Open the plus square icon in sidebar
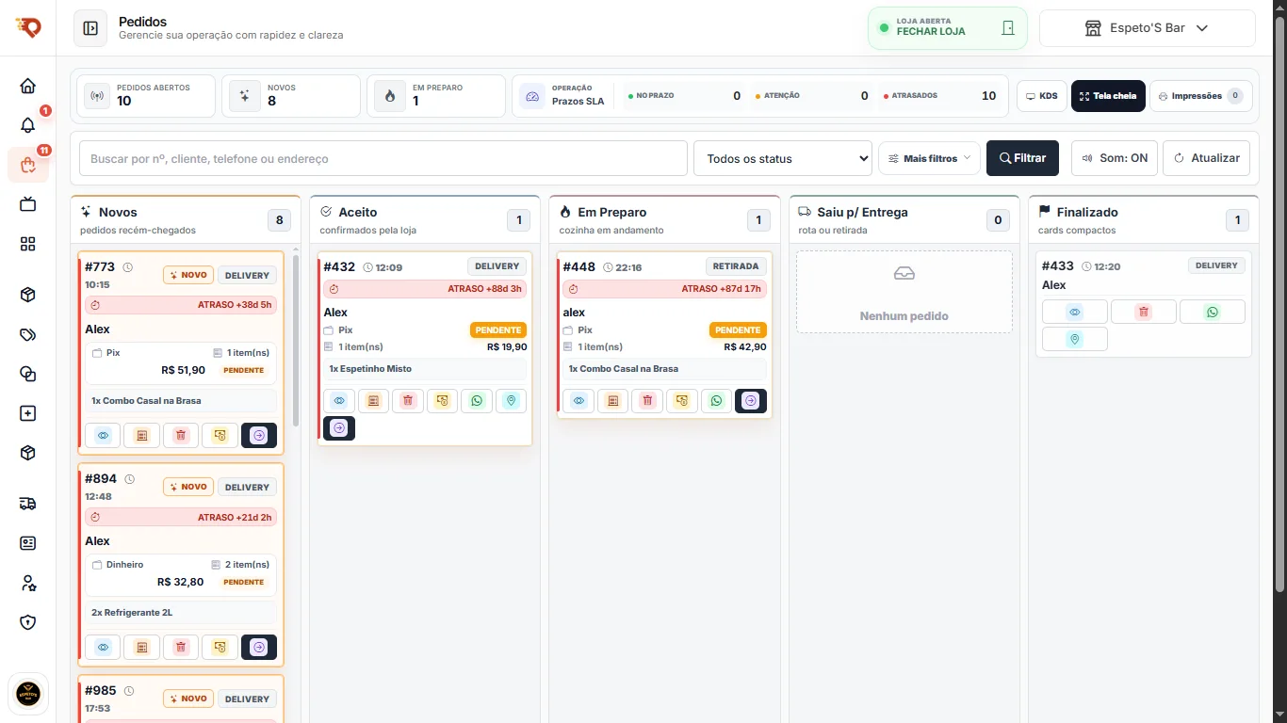Viewport: 1287px width, 723px height. [28, 413]
